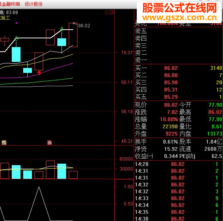Click the 买三 bid volume 20
Viewport: 223px width, 221px height.
click(x=219, y=82)
